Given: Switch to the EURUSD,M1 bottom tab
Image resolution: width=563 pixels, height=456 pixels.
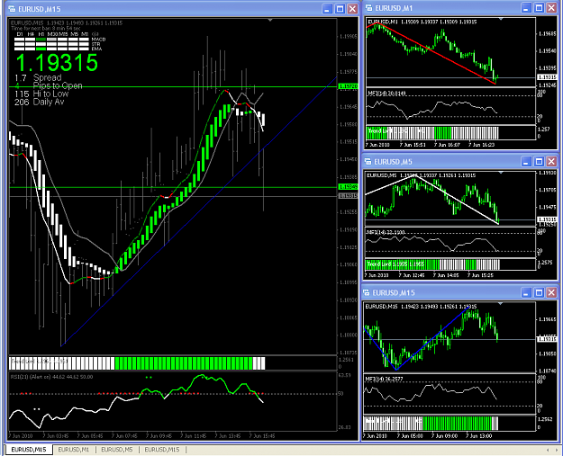Looking at the screenshot, I should [x=74, y=449].
